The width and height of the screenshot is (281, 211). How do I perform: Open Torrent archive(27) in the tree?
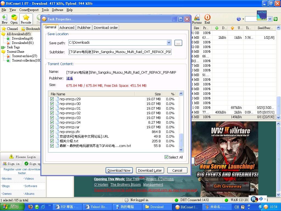click(24, 56)
